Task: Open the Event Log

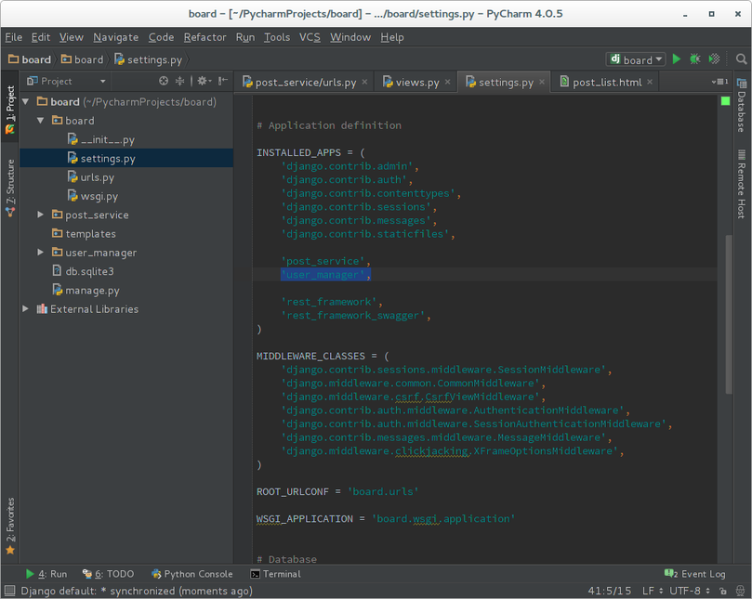Action: click(695, 574)
